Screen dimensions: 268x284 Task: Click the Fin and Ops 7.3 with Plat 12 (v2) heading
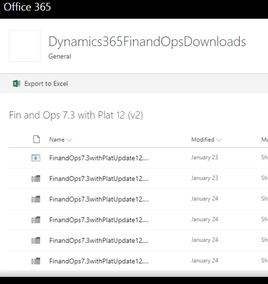76,115
